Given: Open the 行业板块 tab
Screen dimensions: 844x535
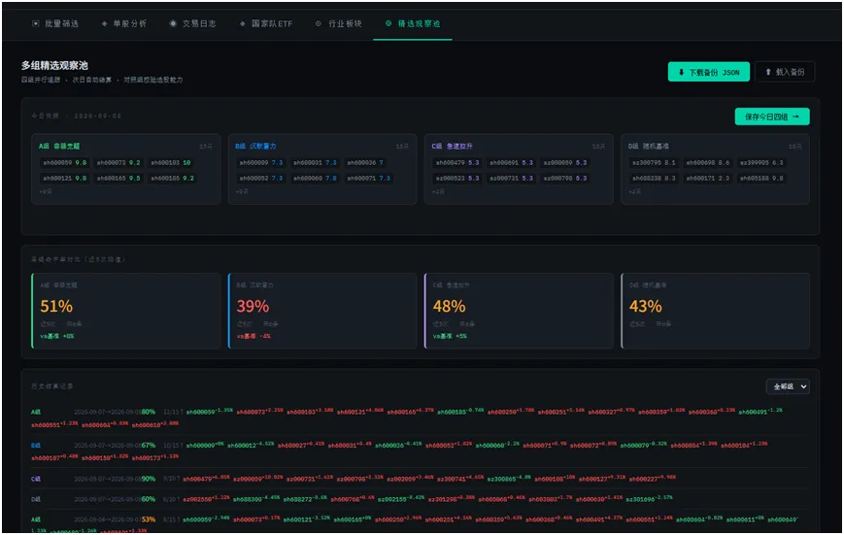Looking at the screenshot, I should [339, 23].
